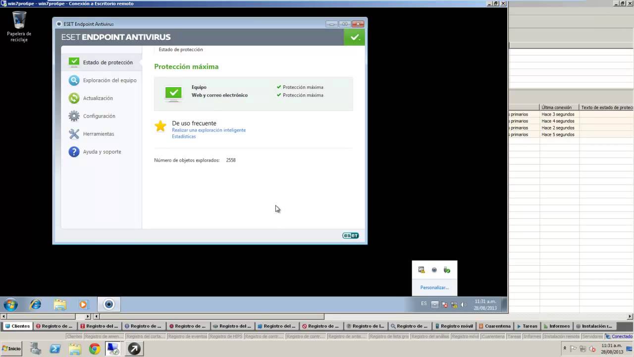Open the folder icon on host taskbar

(75, 349)
